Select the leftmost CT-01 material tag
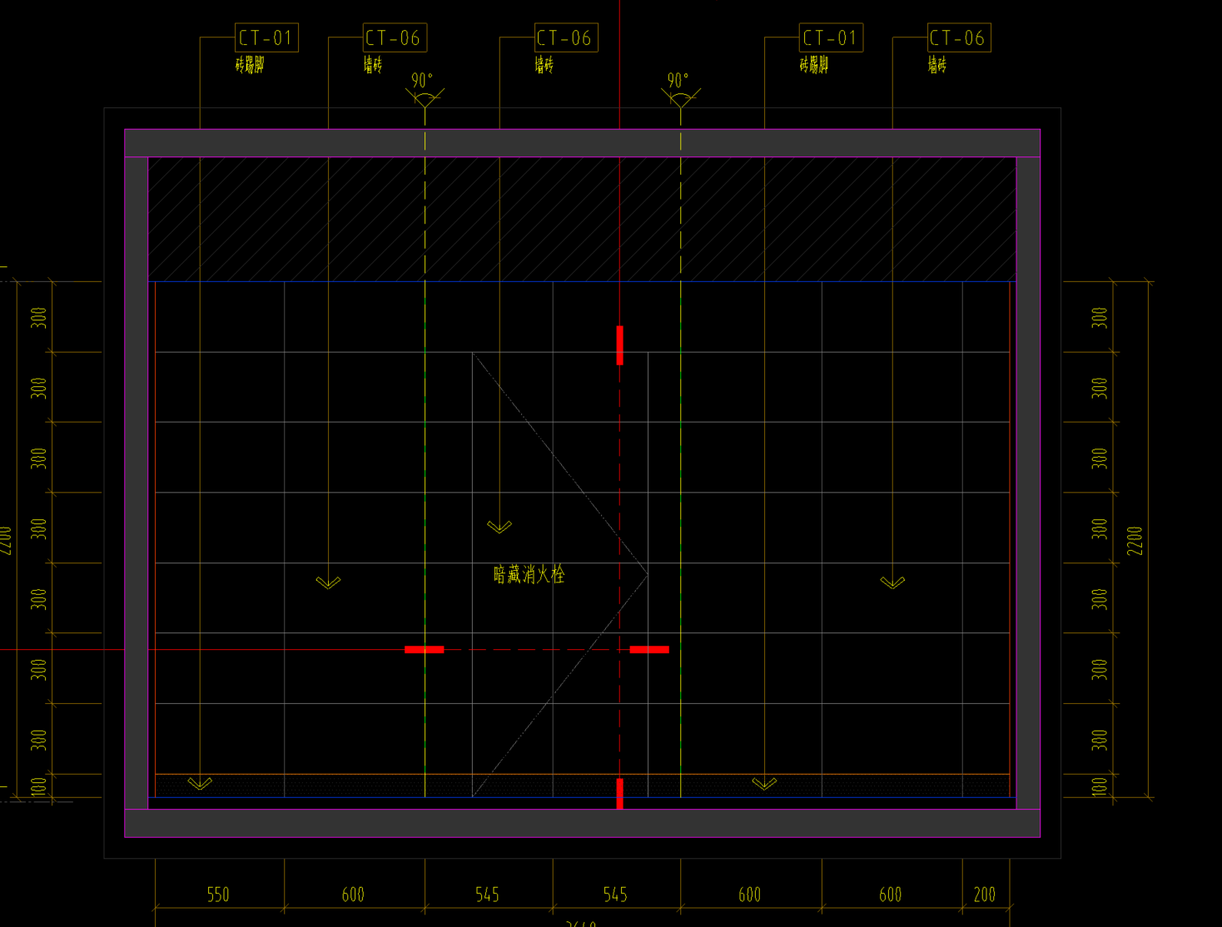The image size is (1222, 927). coord(266,37)
